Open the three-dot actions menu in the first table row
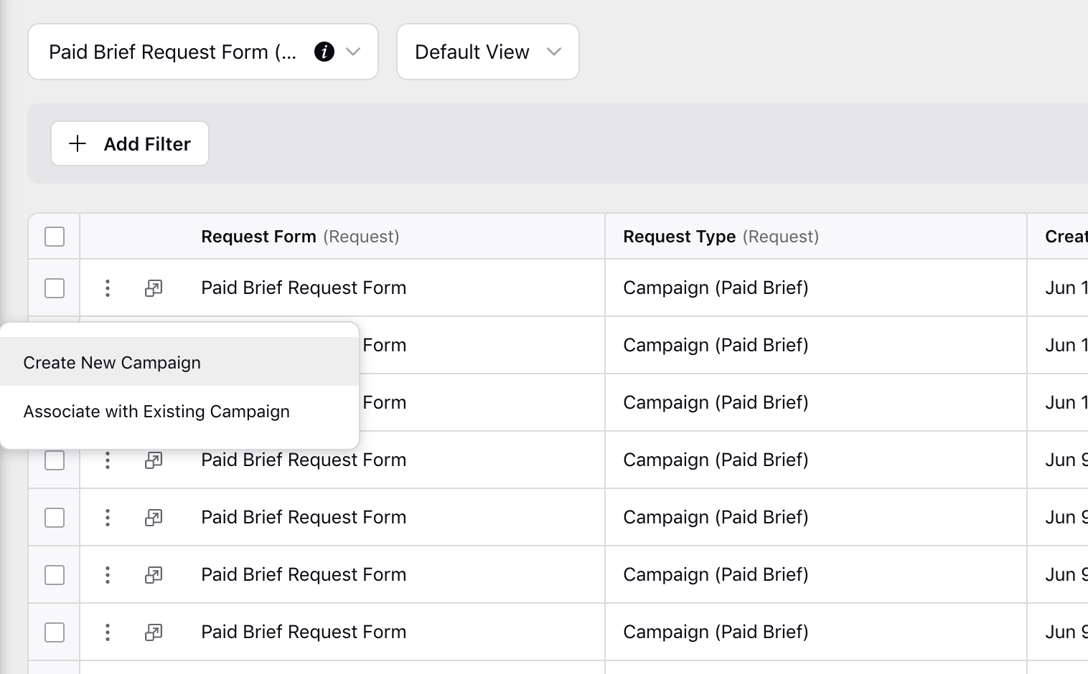The image size is (1088, 674). coord(108,288)
